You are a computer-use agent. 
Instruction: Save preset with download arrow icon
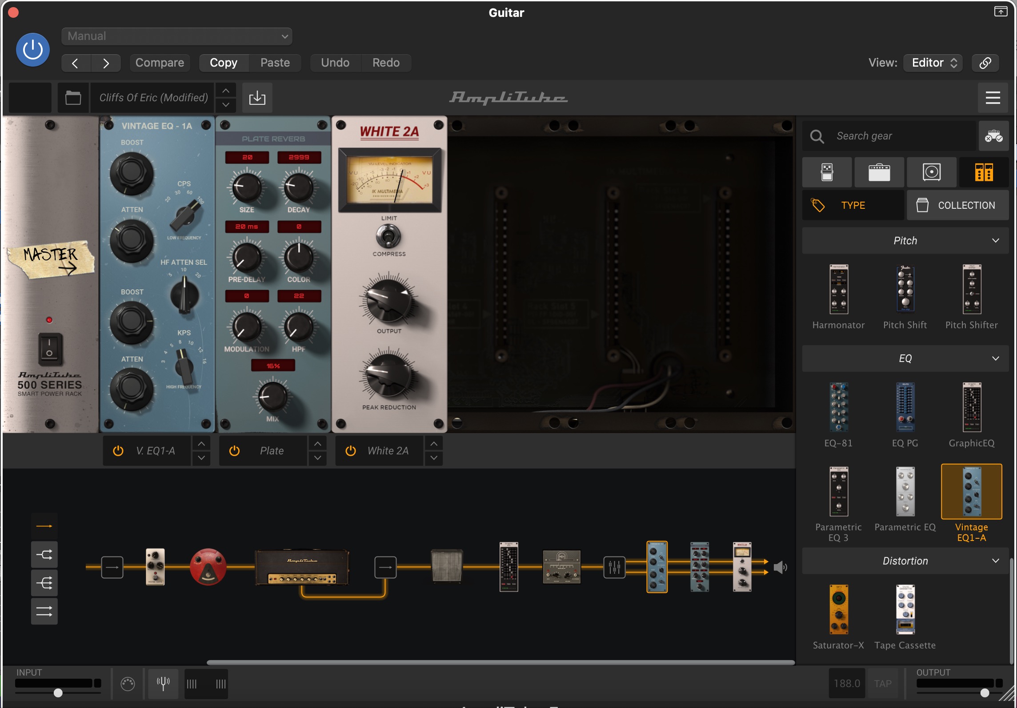[x=257, y=97]
